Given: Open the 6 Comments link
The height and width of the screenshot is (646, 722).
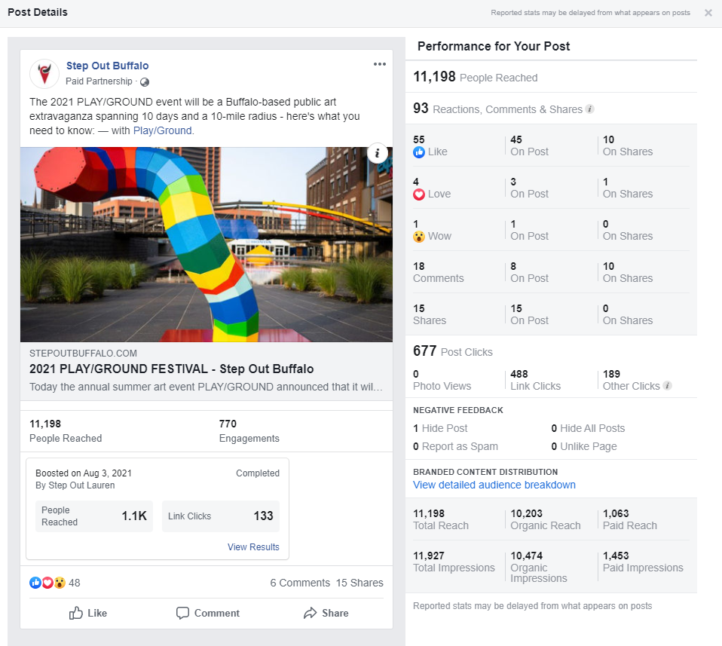Looking at the screenshot, I should click(300, 583).
